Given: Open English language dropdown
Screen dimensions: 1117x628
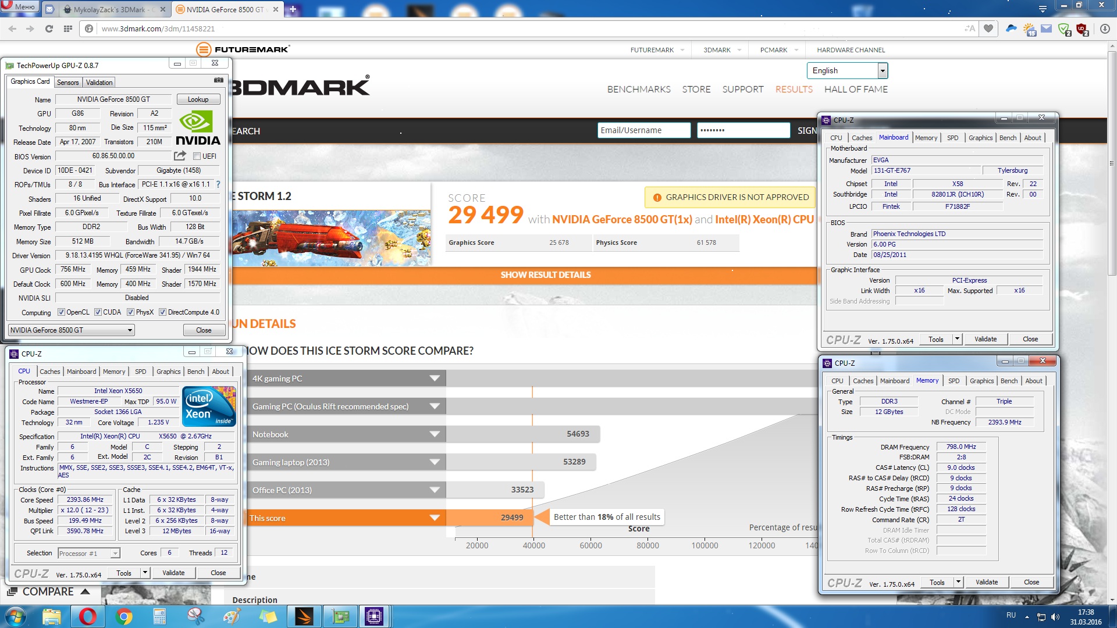Looking at the screenshot, I should click(847, 70).
